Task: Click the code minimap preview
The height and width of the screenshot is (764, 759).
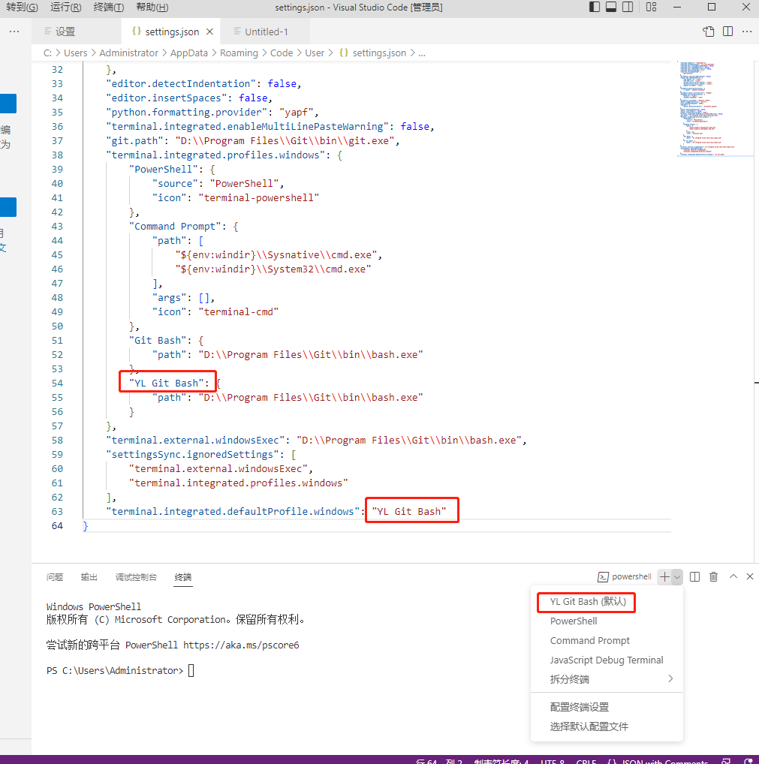Action: pos(715,109)
